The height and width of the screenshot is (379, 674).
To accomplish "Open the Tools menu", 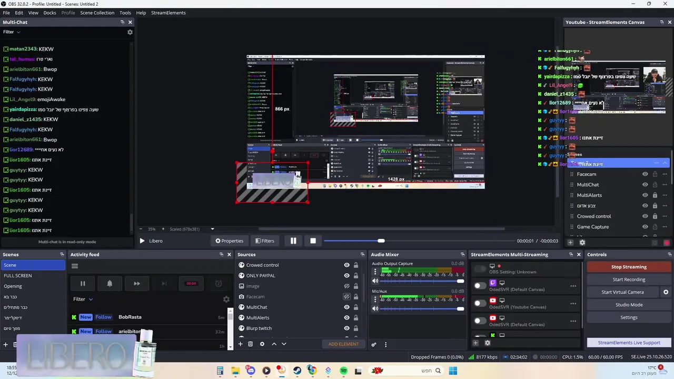I will (125, 13).
